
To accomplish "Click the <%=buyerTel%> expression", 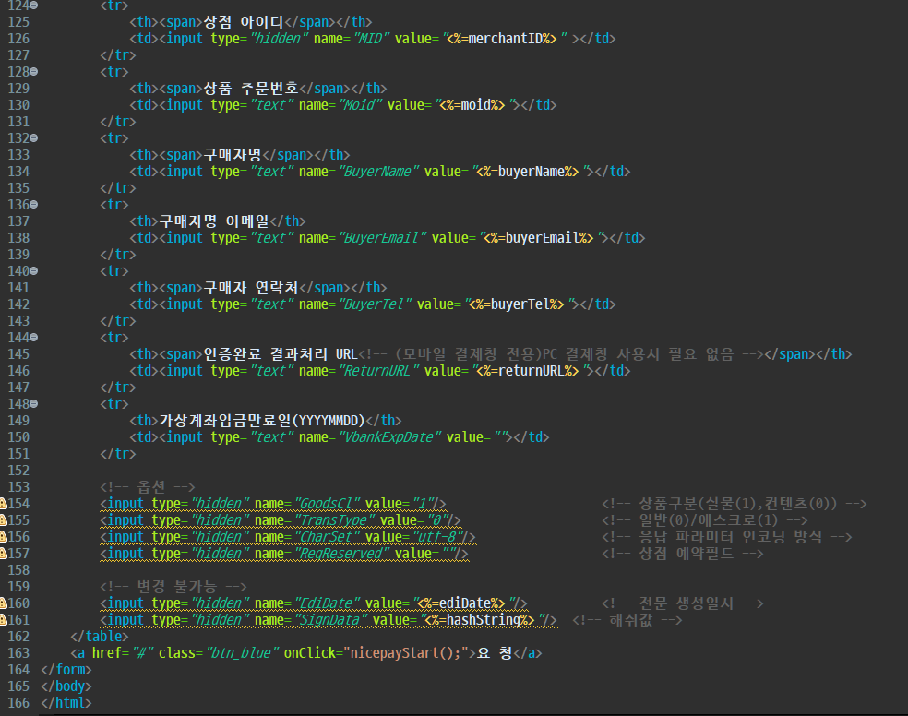I will click(x=517, y=304).
